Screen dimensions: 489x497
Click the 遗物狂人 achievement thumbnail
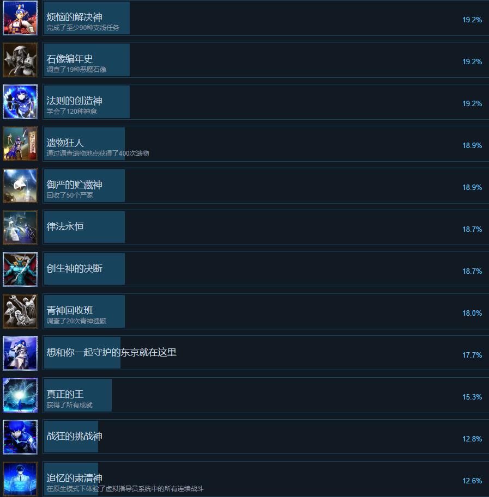pos(20,144)
